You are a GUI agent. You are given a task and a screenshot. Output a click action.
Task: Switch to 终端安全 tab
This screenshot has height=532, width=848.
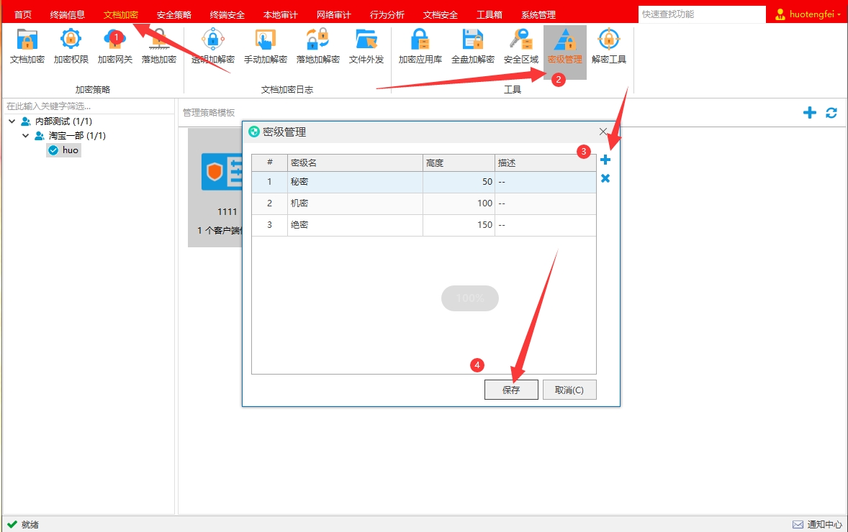[227, 14]
